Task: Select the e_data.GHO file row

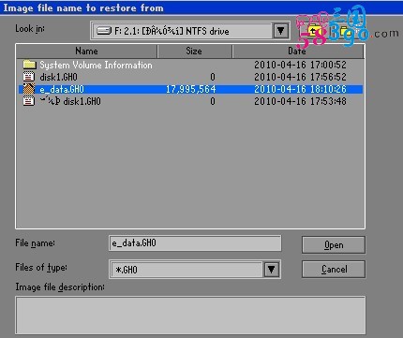Action: (x=190, y=89)
